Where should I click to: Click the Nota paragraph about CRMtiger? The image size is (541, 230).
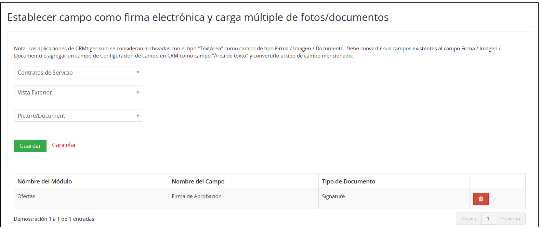click(x=257, y=52)
